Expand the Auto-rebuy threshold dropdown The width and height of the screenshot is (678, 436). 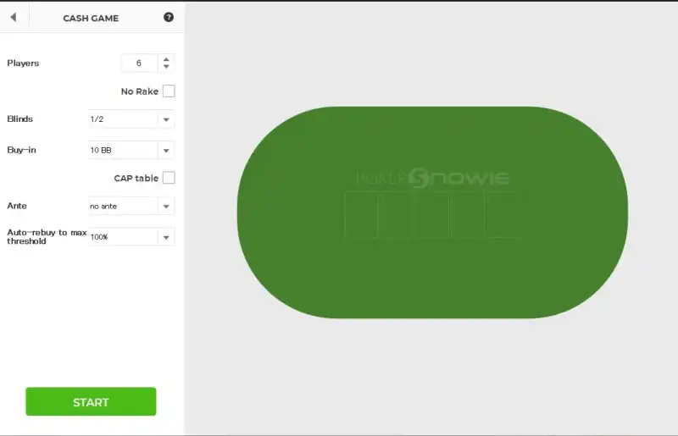click(131, 237)
